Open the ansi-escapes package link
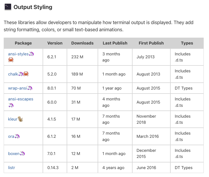 click(21, 99)
